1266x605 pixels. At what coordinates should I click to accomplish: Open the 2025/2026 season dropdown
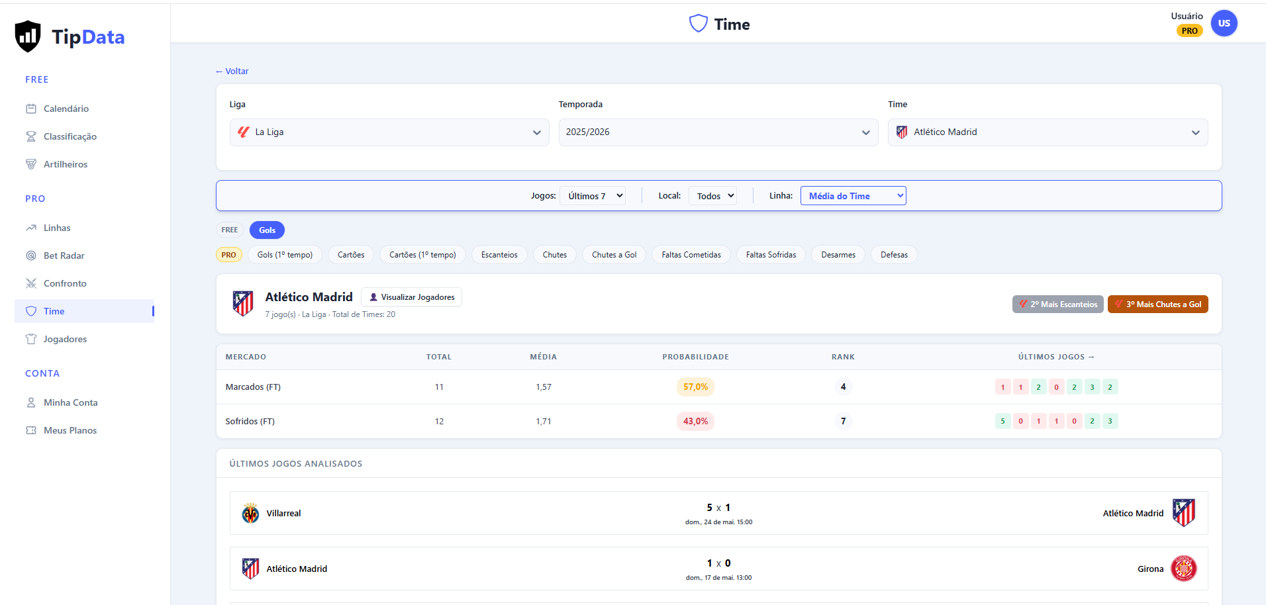[x=718, y=132]
